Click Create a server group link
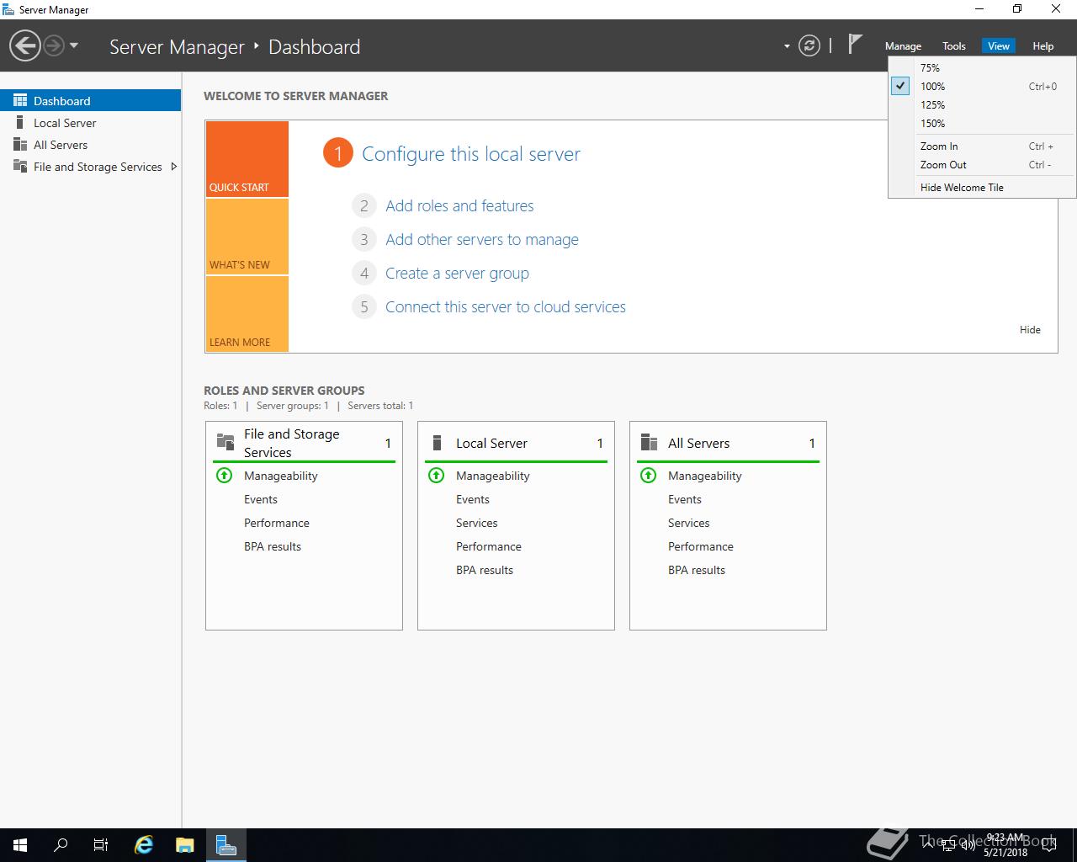This screenshot has height=862, width=1077. tap(457, 273)
